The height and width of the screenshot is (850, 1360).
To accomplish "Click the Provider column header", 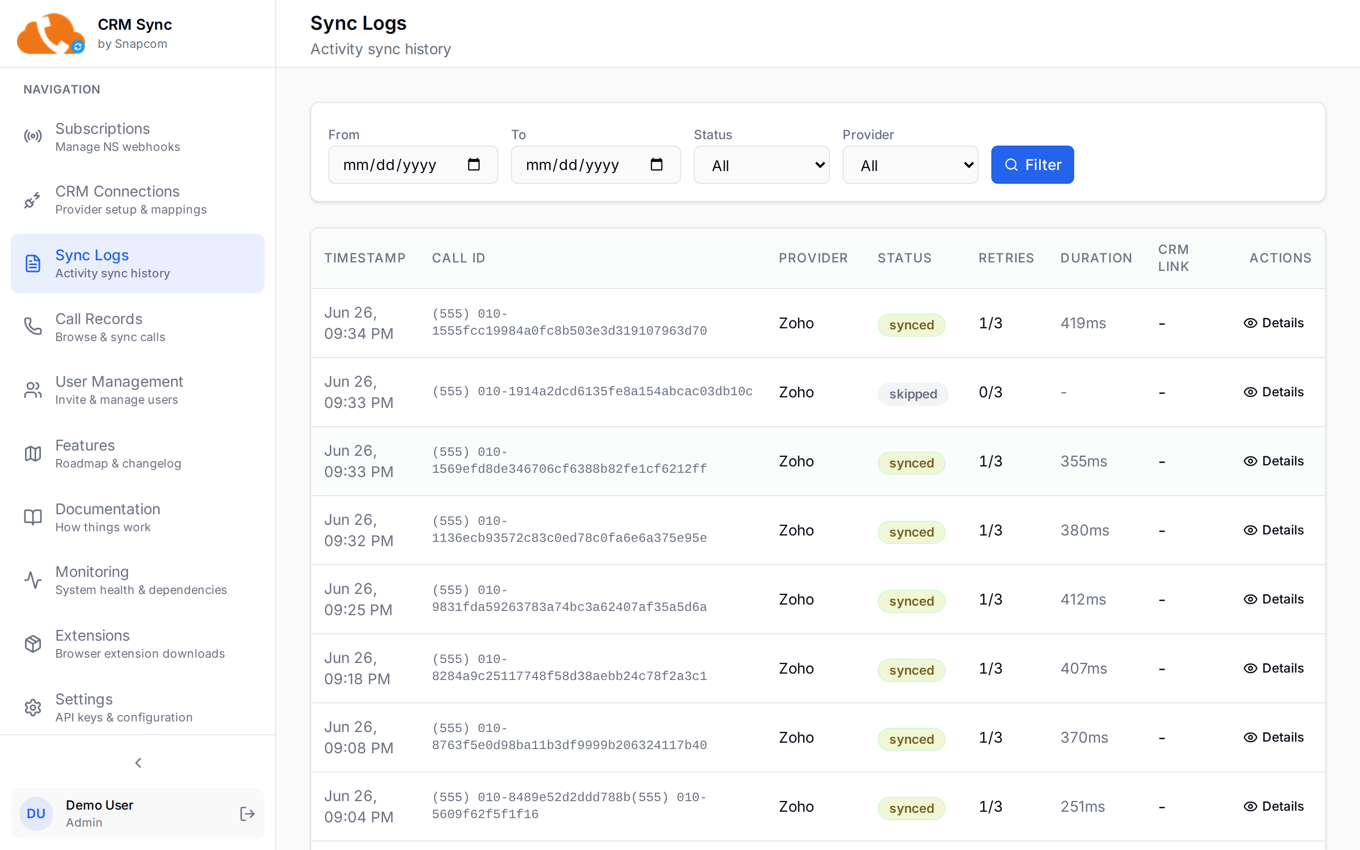I will [813, 258].
